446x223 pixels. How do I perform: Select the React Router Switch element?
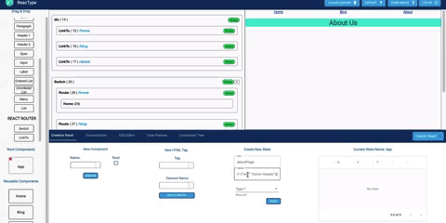click(24, 128)
